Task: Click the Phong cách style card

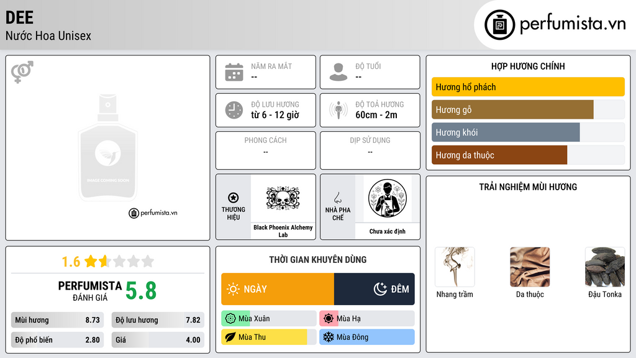Action: (266, 150)
